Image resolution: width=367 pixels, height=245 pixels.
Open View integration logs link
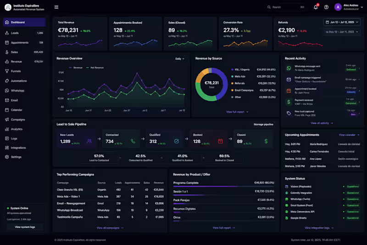pos(319,228)
